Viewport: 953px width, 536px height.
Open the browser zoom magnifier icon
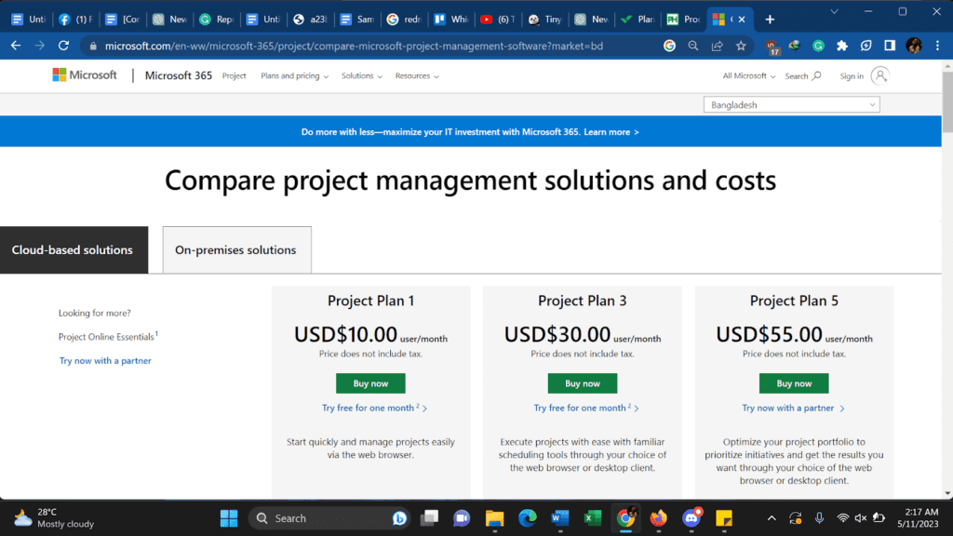(x=692, y=47)
